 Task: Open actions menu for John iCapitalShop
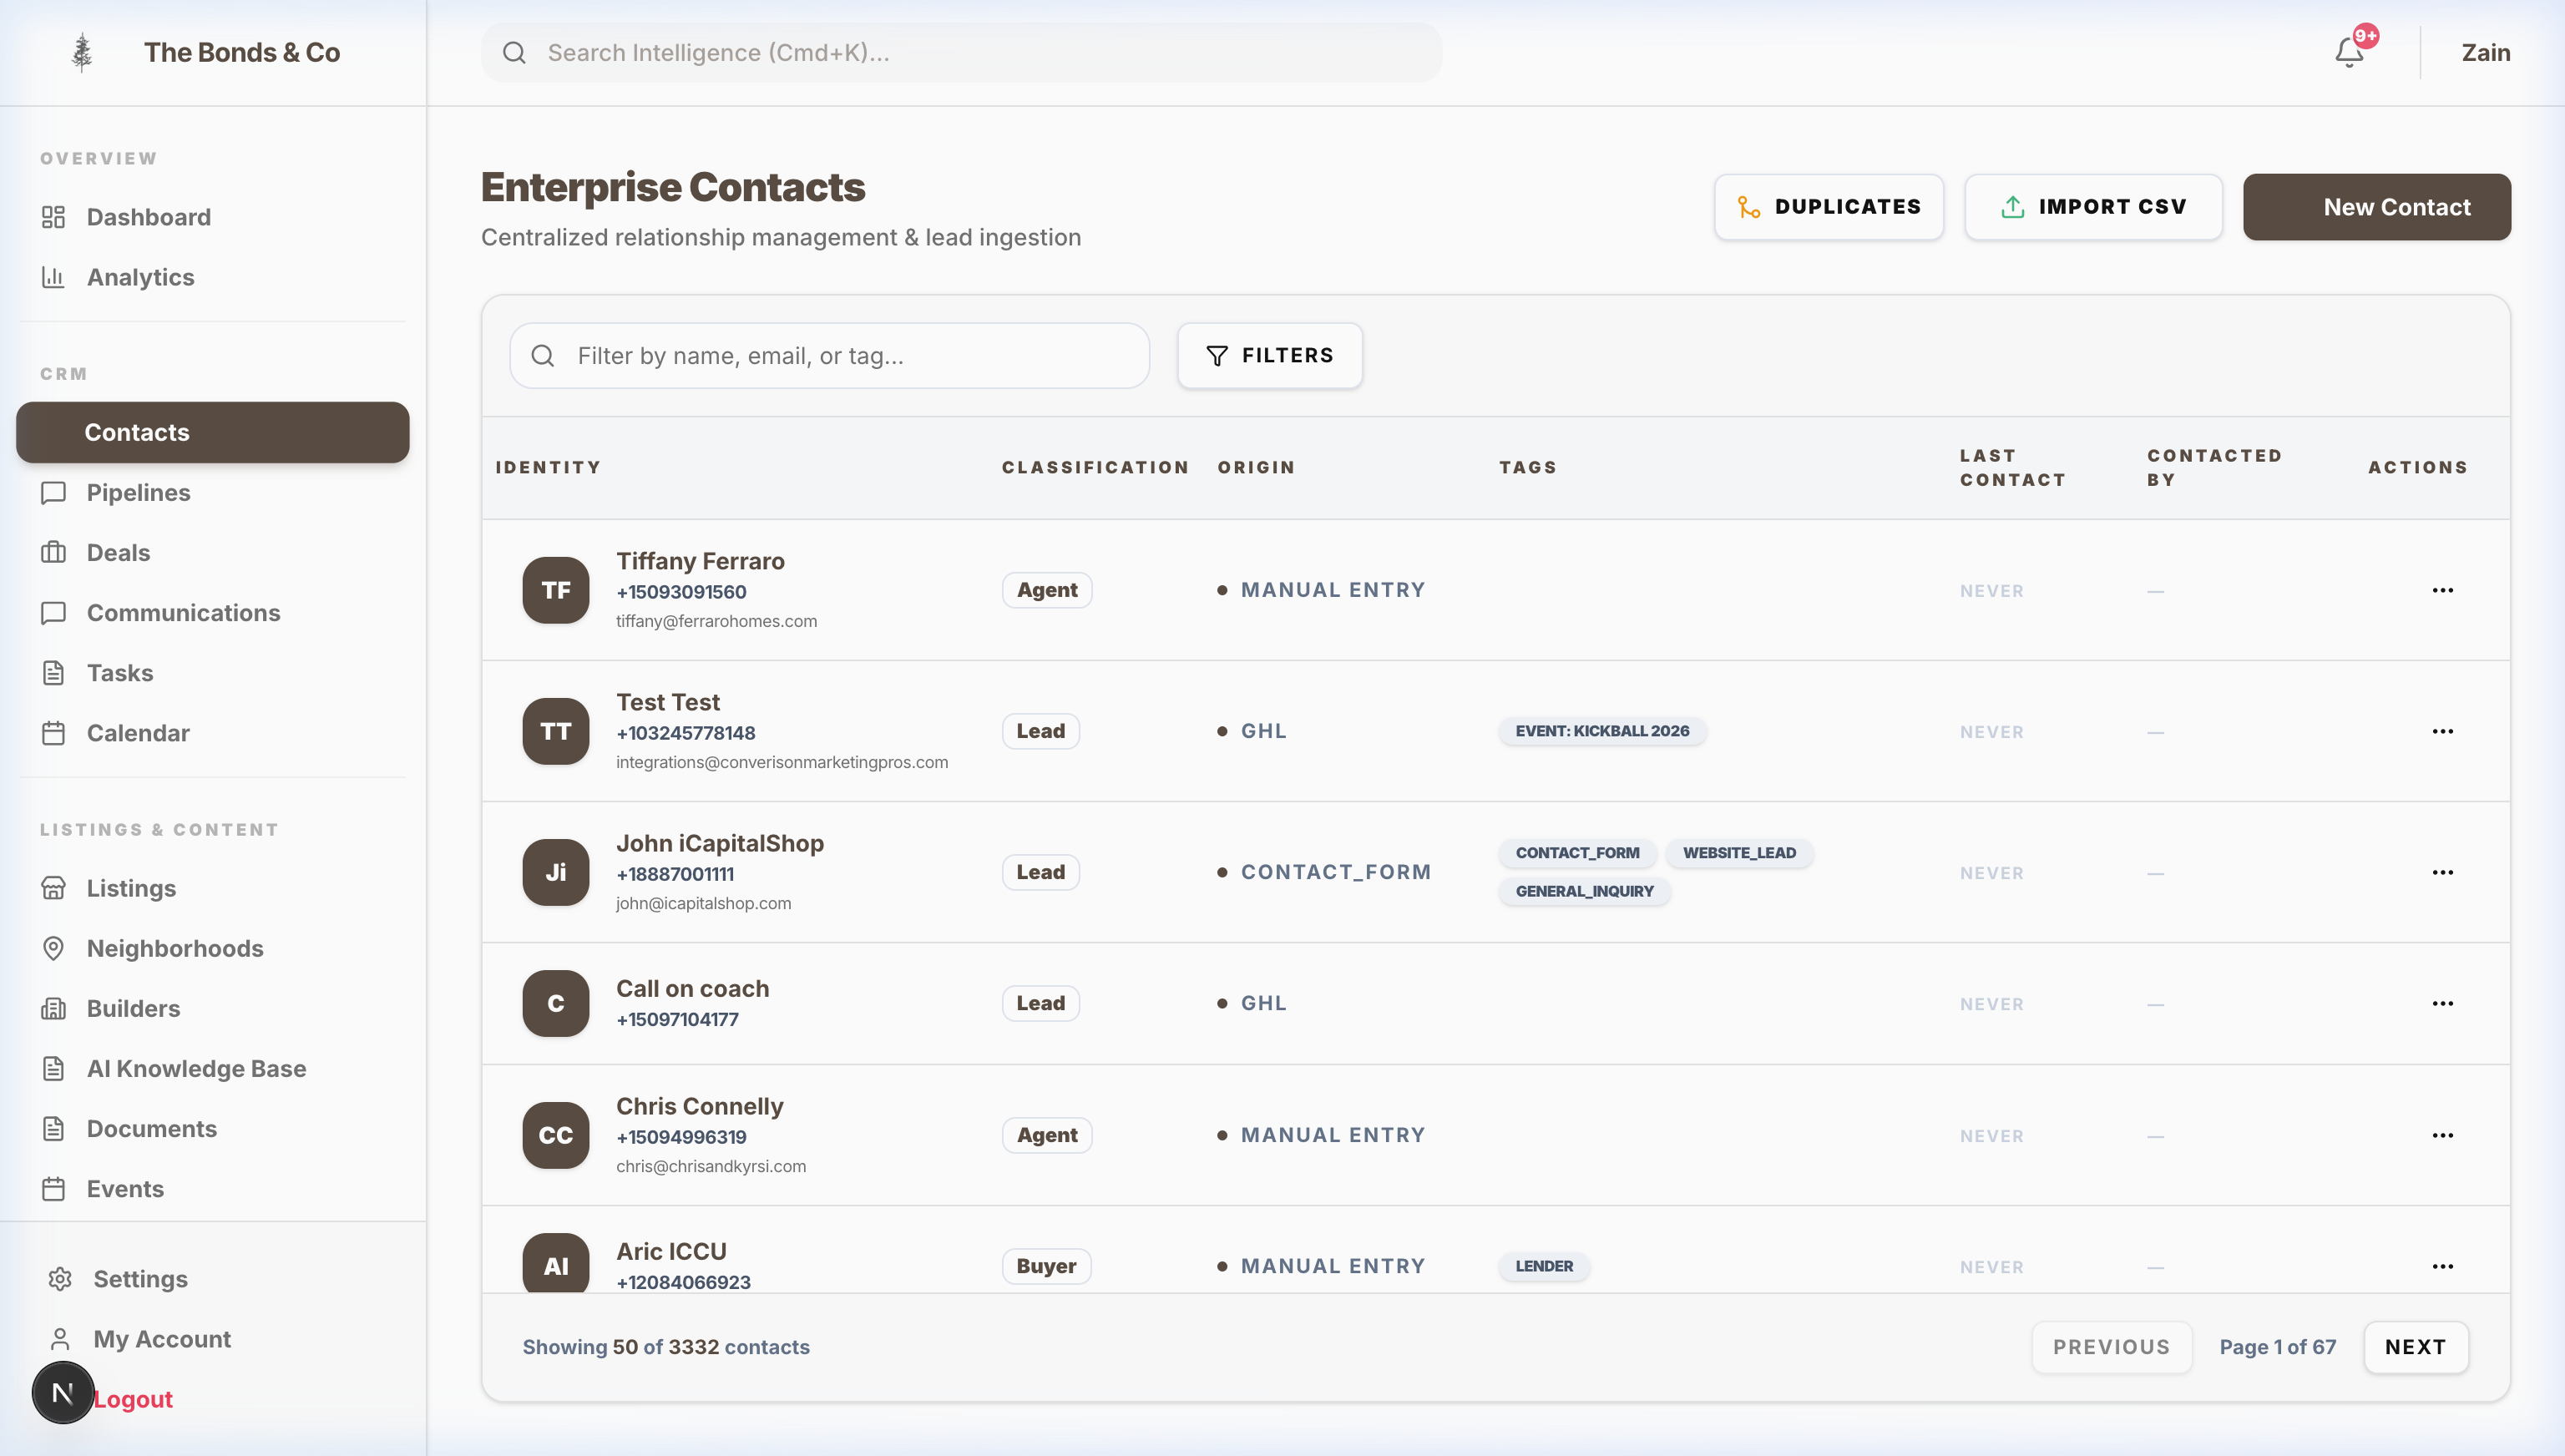click(x=2442, y=872)
